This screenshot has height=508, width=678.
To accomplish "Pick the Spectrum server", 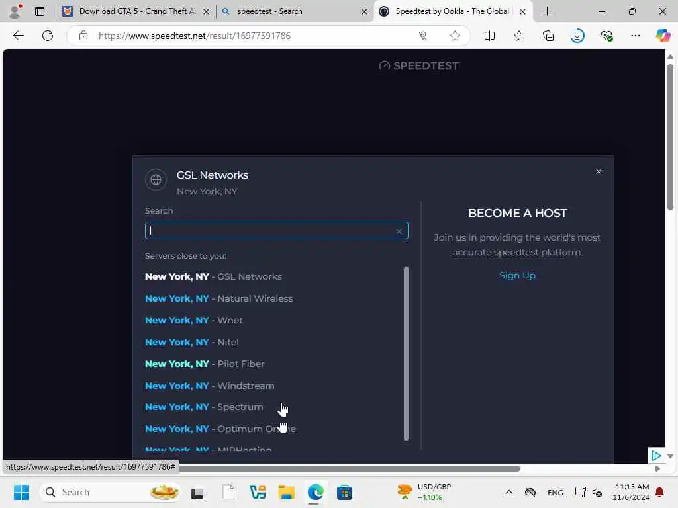I will tap(204, 407).
